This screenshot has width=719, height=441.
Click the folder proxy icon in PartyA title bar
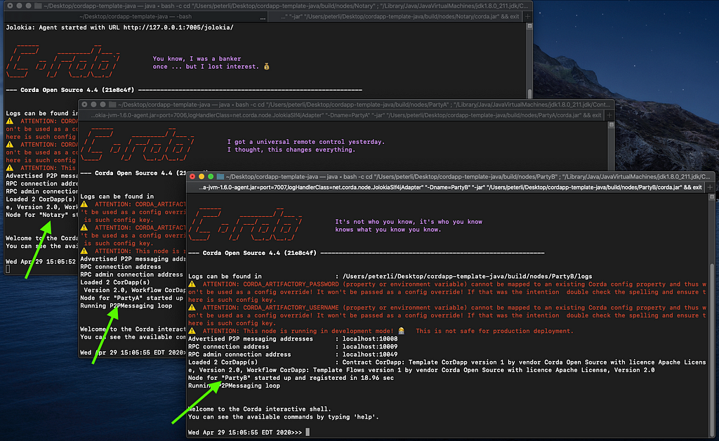pos(112,105)
